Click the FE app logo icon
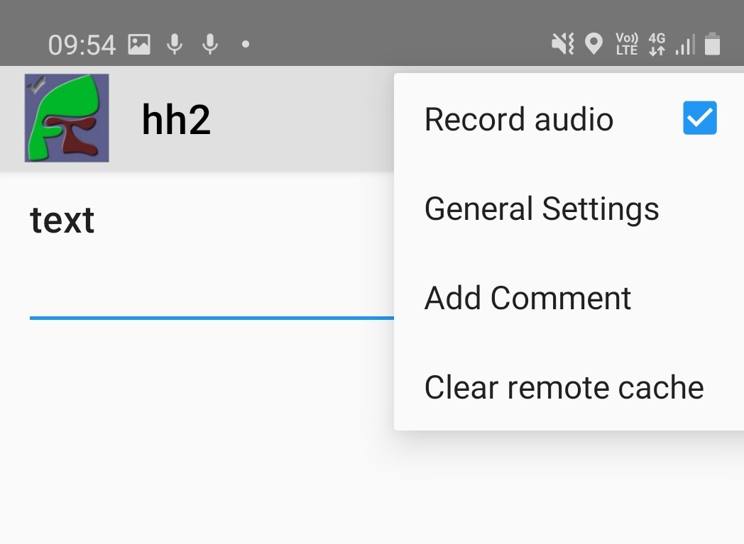This screenshot has width=744, height=544. click(67, 118)
